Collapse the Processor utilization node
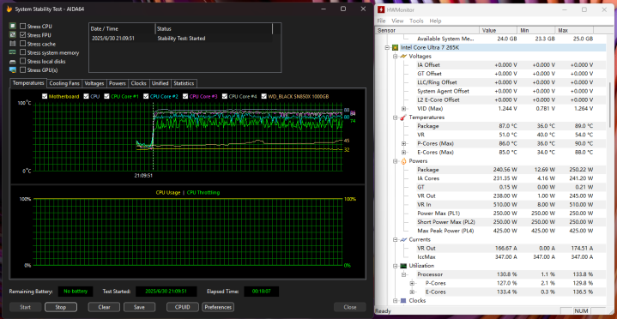 click(x=403, y=274)
